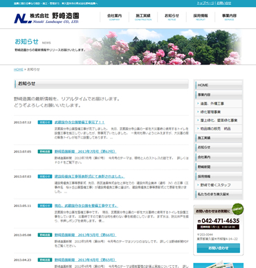This screenshot has width=256, height=268.
Task: Open 野崎造園新聞 2013年5月号 (第66号) article
Action: pos(85,235)
